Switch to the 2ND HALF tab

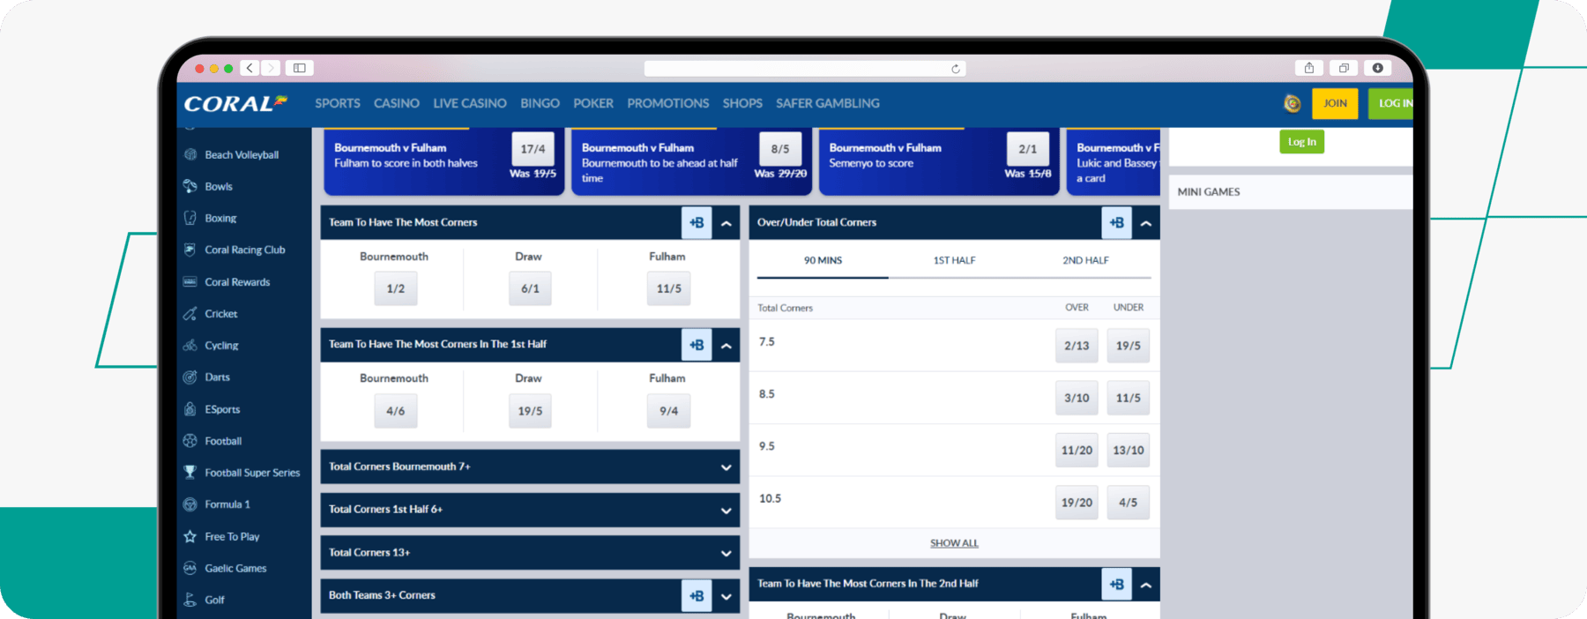coord(1085,260)
